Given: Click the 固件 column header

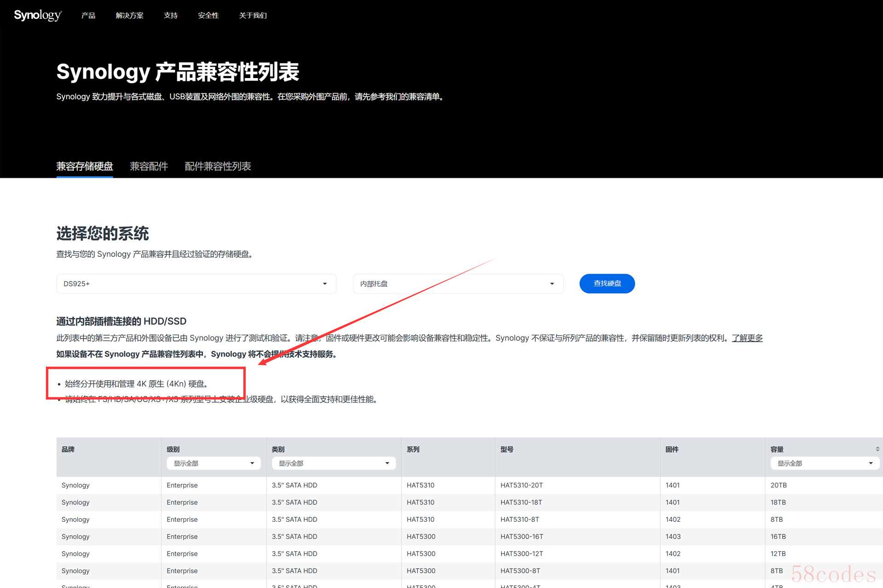Looking at the screenshot, I should pos(672,449).
